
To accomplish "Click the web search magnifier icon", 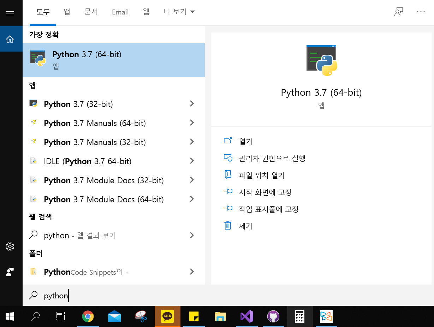I will pyautogui.click(x=33, y=235).
